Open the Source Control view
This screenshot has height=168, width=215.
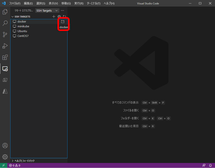5,34
